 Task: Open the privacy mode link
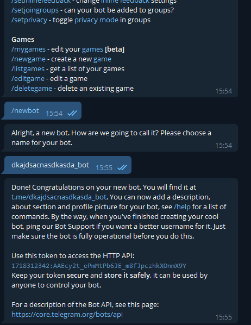click(96, 20)
